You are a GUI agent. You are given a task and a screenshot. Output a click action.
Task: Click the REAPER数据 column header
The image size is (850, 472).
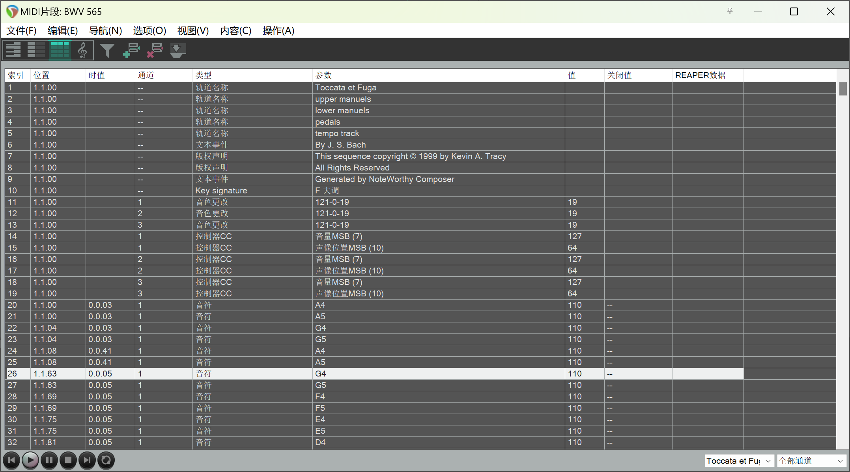[x=708, y=75]
